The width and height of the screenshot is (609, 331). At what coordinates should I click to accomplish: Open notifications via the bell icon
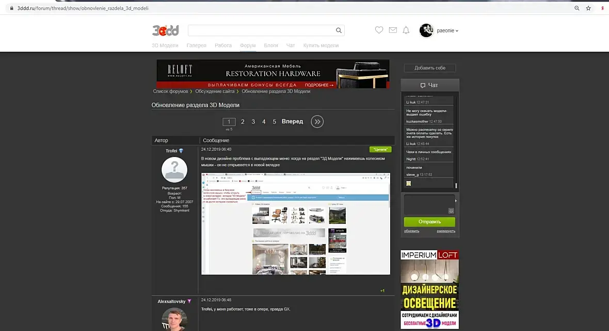(x=406, y=30)
